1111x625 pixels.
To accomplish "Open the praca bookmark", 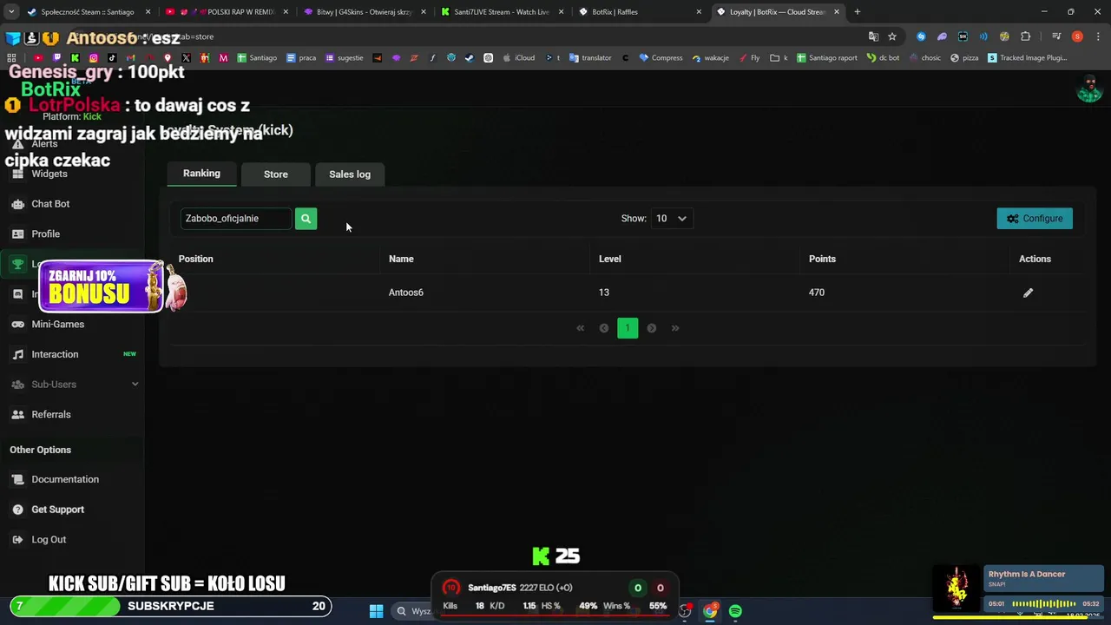I will (x=301, y=58).
